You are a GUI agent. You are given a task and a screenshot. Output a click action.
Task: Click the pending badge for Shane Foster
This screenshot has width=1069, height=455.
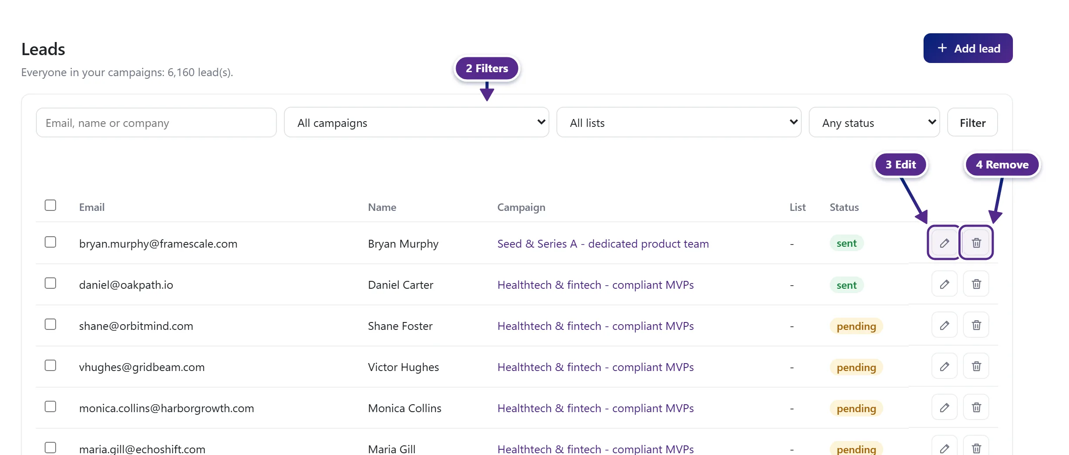(856, 326)
